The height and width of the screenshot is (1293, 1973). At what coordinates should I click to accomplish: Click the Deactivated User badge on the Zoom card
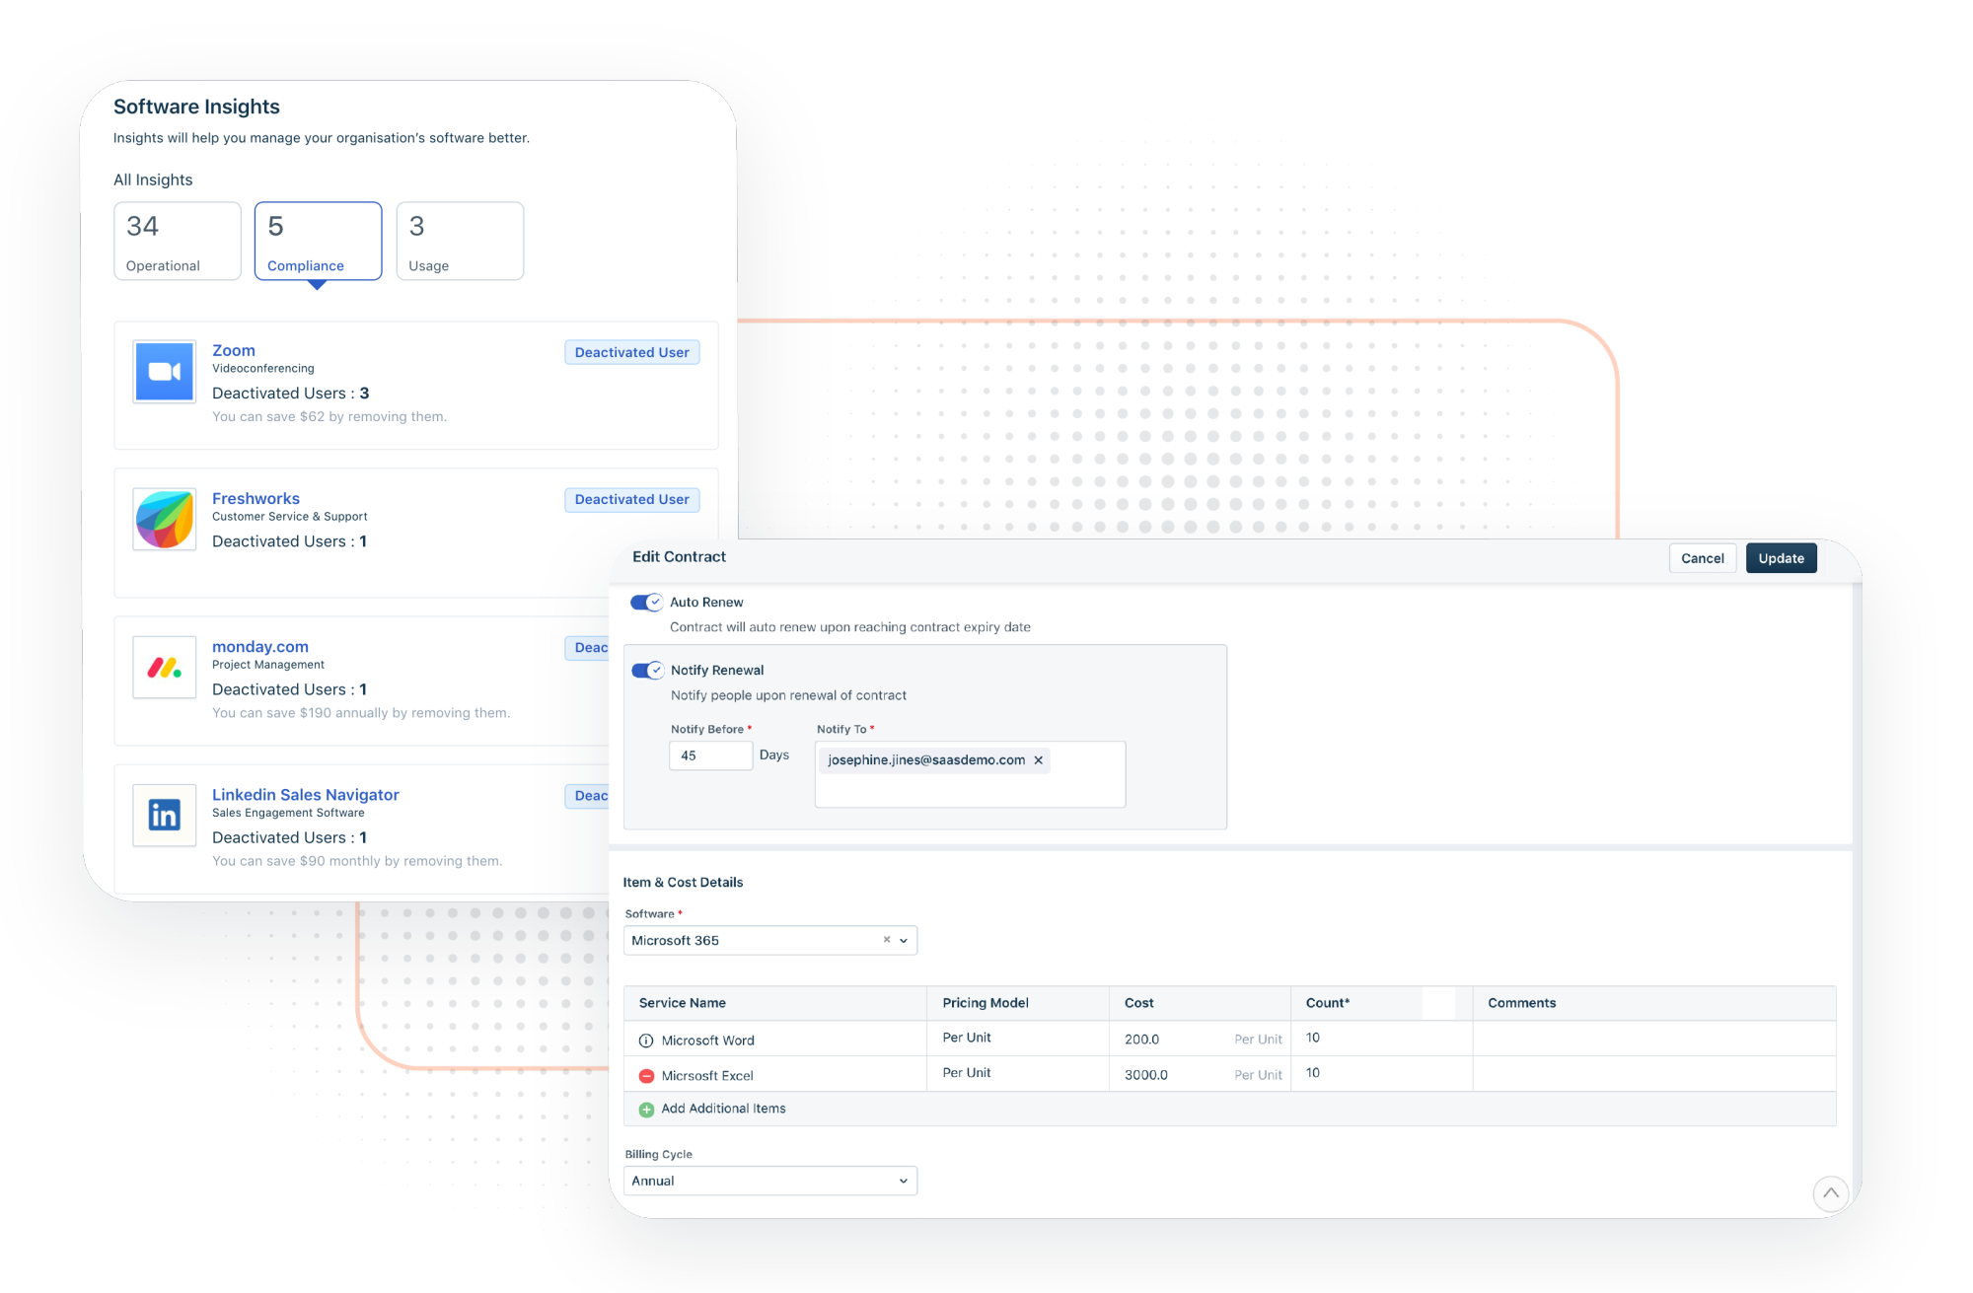coord(631,352)
